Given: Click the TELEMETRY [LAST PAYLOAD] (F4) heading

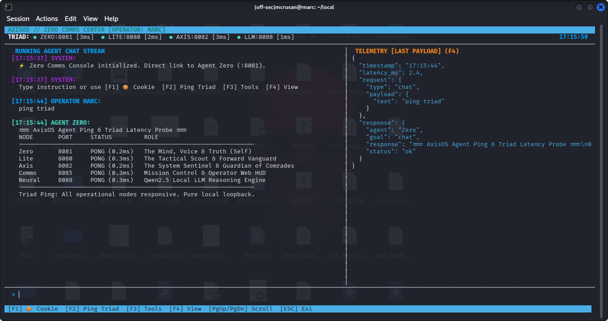Looking at the screenshot, I should point(407,51).
